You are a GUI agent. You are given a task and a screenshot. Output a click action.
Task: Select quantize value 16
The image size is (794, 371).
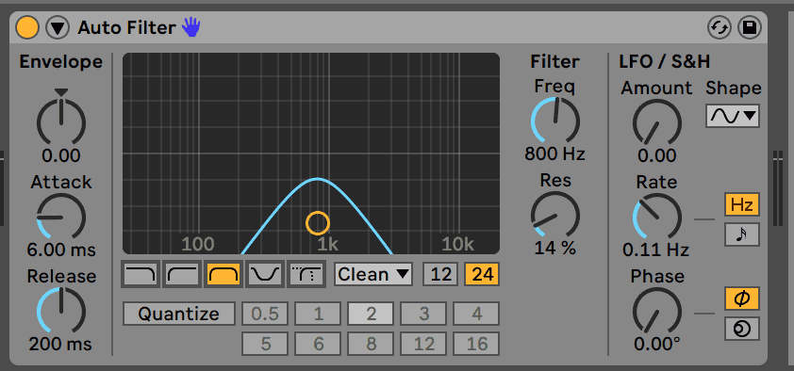[476, 344]
